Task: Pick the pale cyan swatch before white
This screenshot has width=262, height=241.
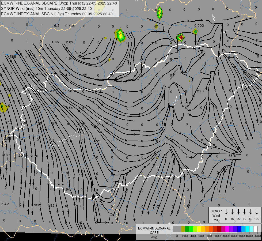Action: click(x=251, y=229)
